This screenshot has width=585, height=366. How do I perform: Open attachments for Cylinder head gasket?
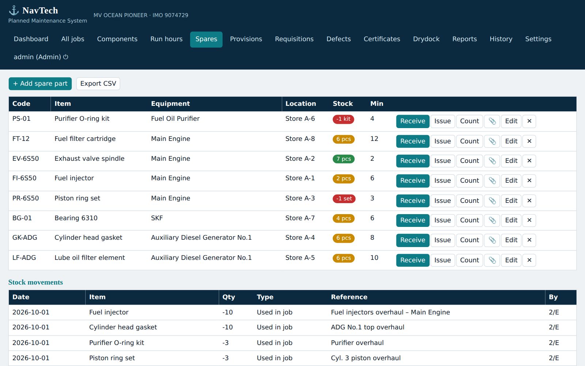tap(492, 240)
